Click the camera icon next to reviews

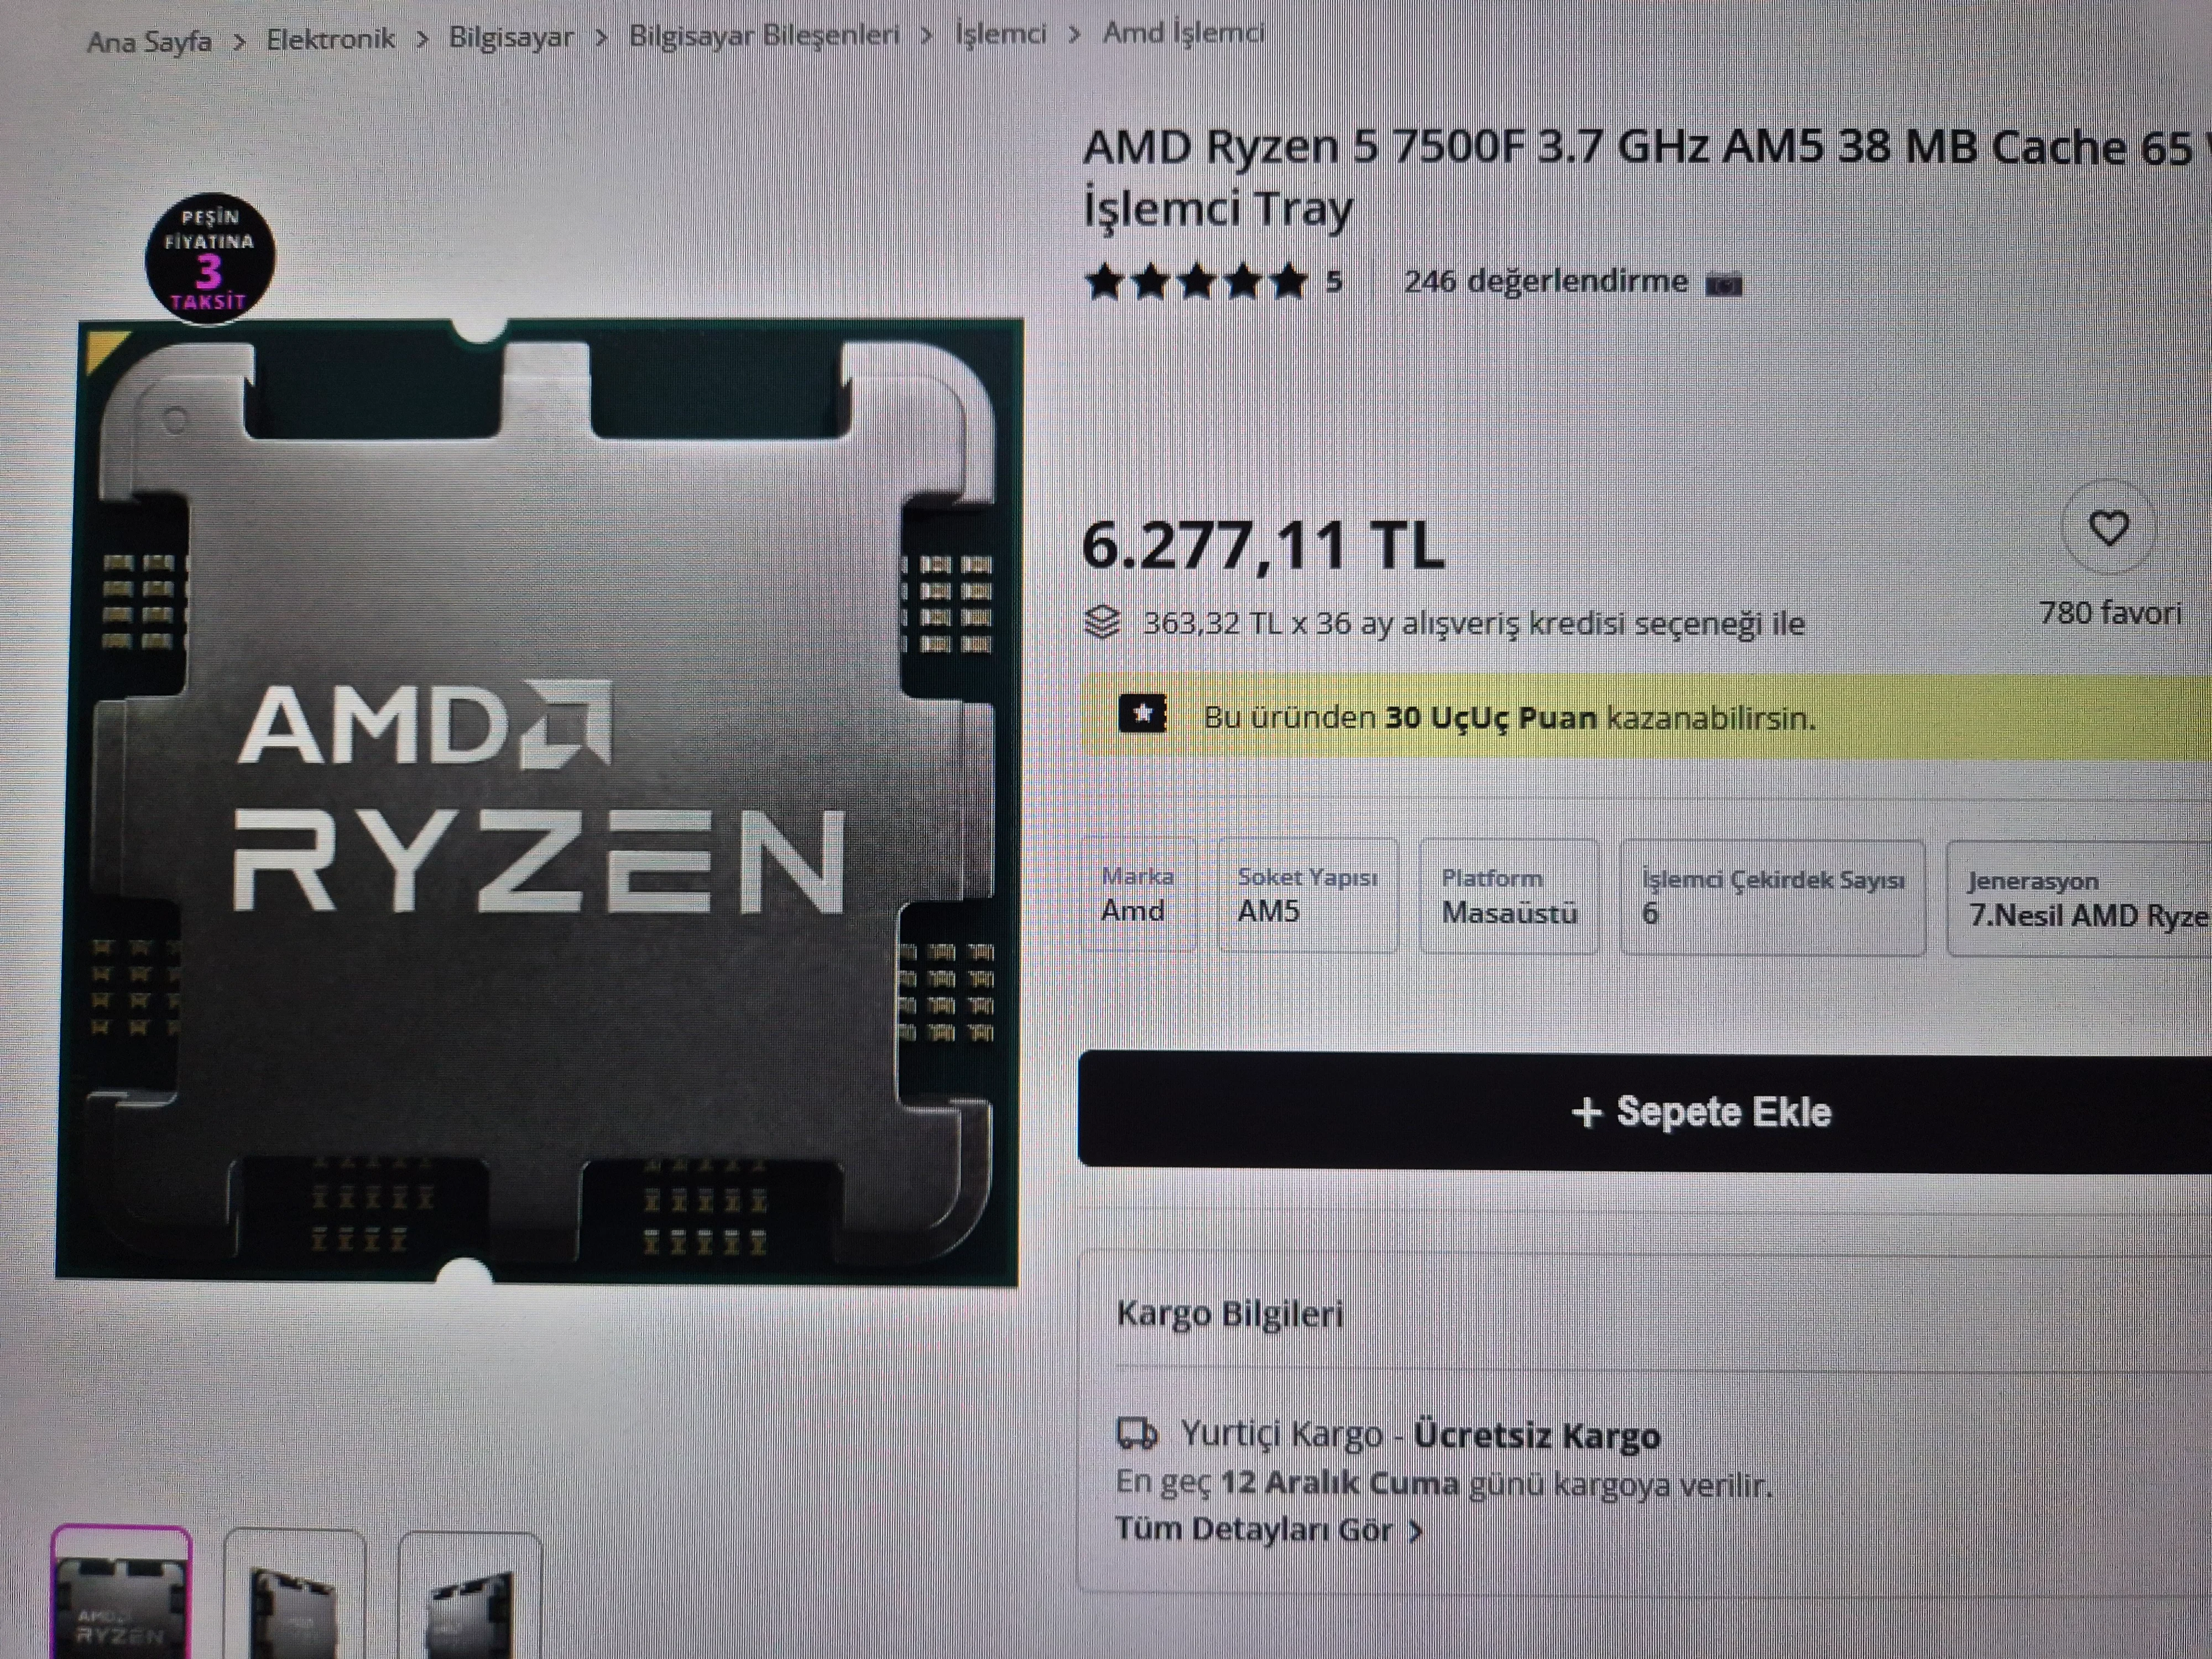1723,284
